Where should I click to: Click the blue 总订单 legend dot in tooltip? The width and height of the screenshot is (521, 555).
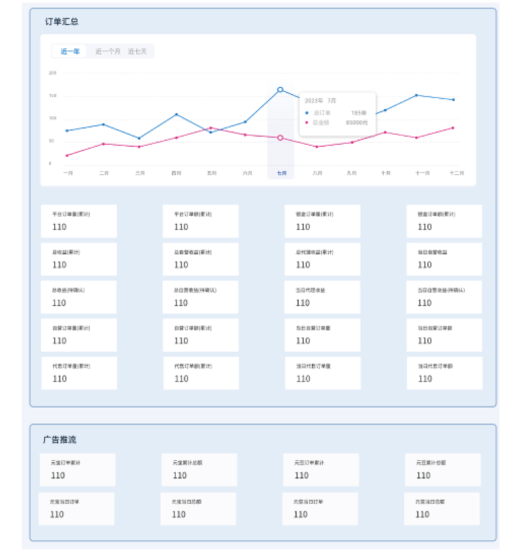pos(307,113)
